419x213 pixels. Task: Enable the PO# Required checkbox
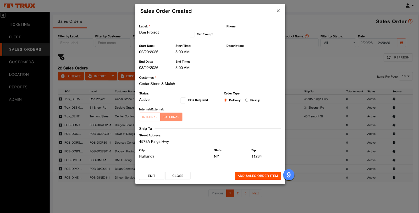point(183,100)
